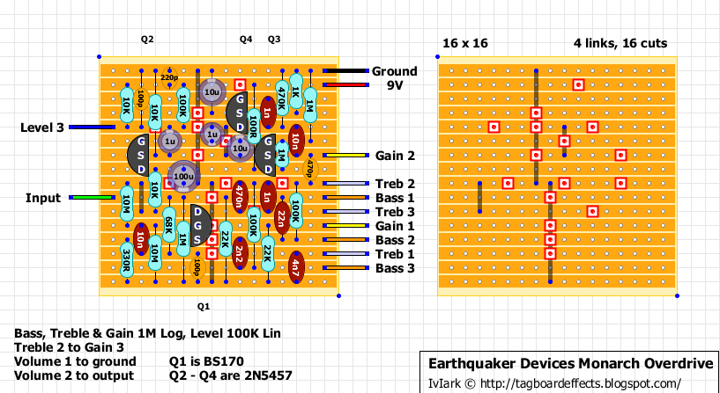Click the DGS transistor body
This screenshot has width=720, height=393.
[203, 226]
